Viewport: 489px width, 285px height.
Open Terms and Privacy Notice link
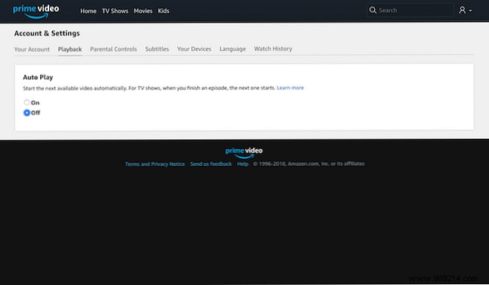(155, 164)
